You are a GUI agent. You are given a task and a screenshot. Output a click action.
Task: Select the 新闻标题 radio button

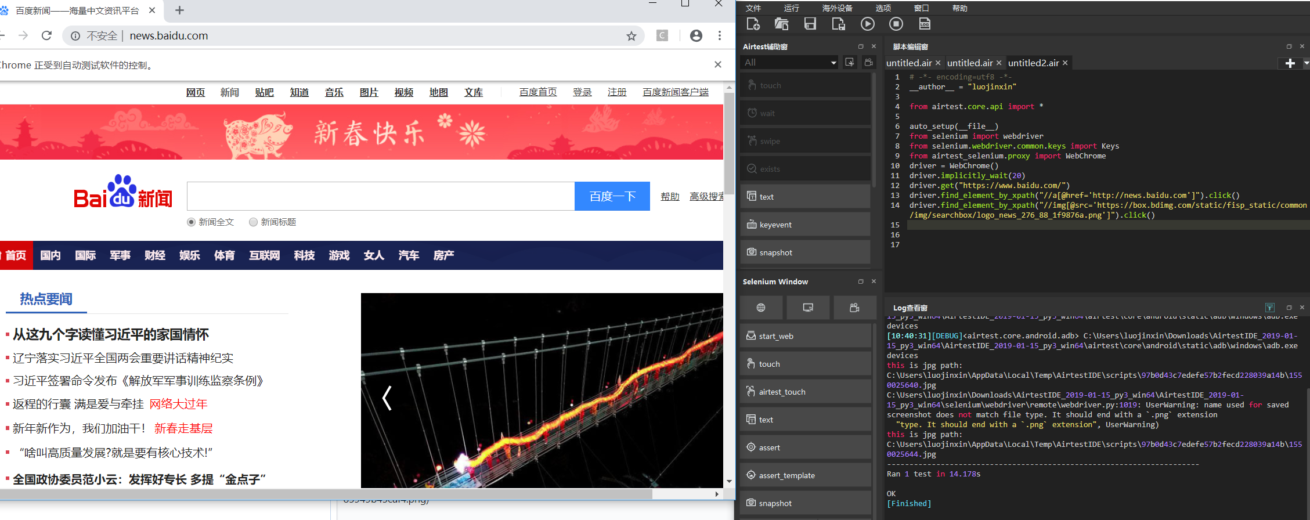coord(253,222)
